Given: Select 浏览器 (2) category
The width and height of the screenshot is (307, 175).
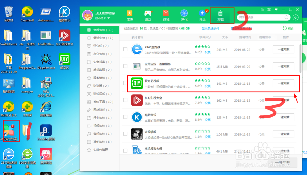Looking at the screenshot, I should click(99, 86).
